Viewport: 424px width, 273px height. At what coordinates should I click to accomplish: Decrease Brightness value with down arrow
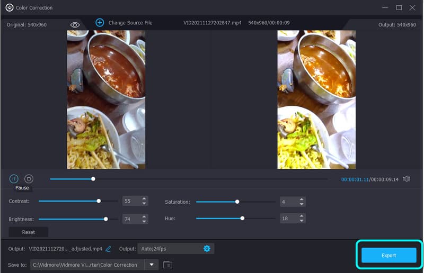click(x=144, y=221)
